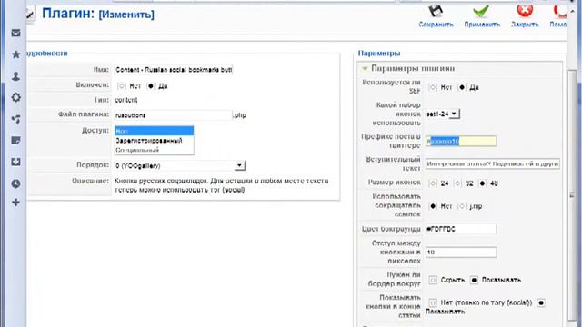Select icon size 48

(482, 183)
